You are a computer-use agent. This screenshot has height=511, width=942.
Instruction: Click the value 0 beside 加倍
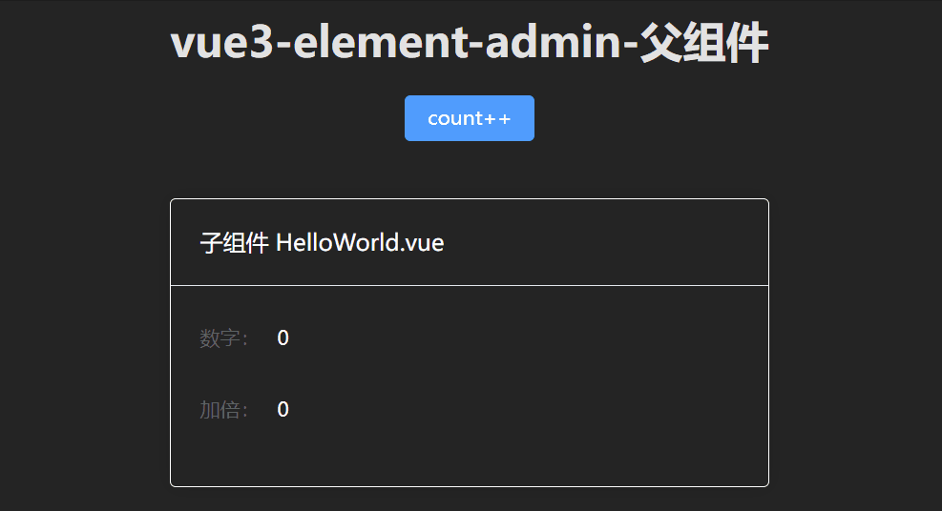[x=283, y=410]
